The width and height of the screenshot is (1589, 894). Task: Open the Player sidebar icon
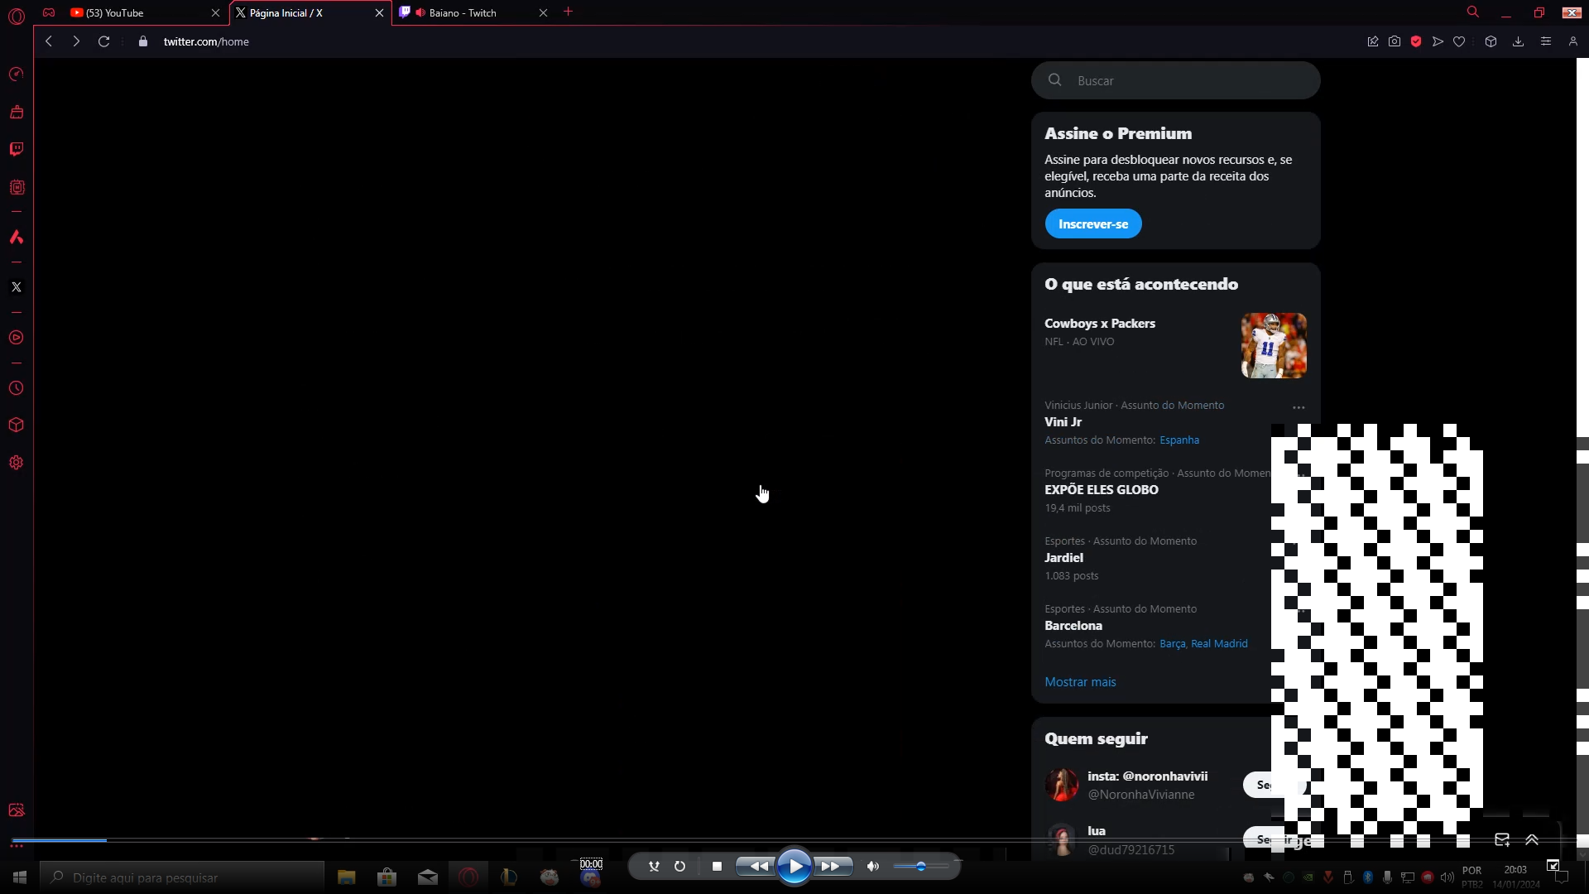point(16,338)
